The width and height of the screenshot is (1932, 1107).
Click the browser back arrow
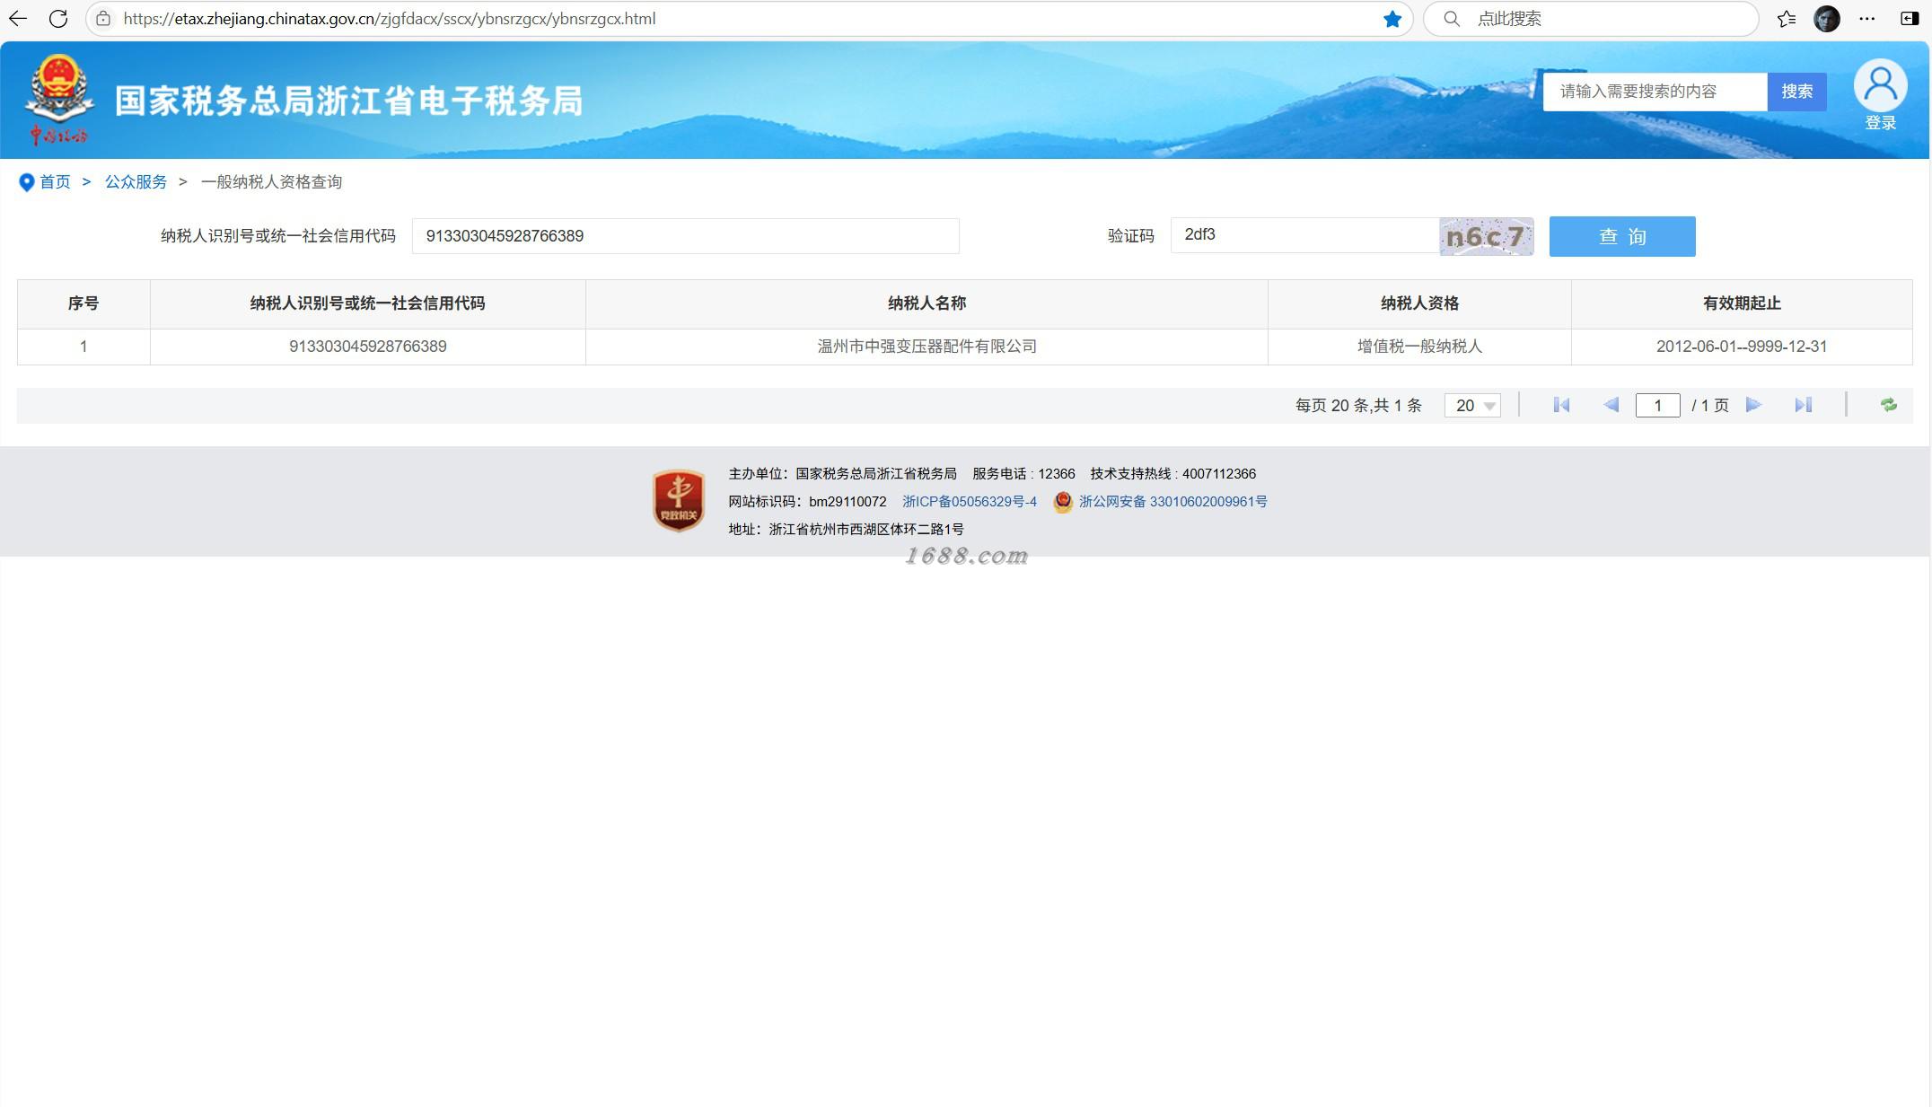(18, 18)
